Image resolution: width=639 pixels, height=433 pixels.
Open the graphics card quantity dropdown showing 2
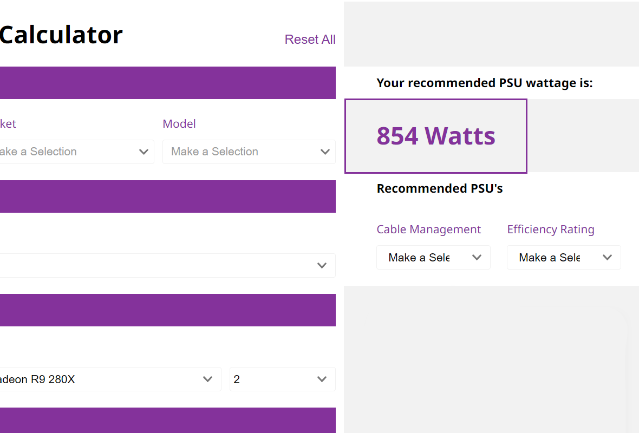[x=283, y=379]
